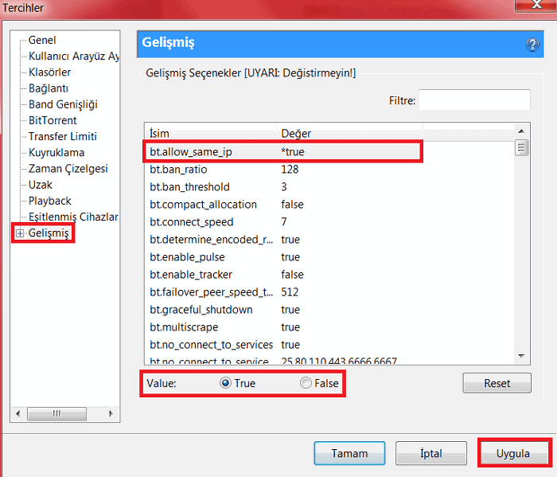This screenshot has width=557, height=477.
Task: Type in the Filtre input field
Action: click(x=474, y=100)
